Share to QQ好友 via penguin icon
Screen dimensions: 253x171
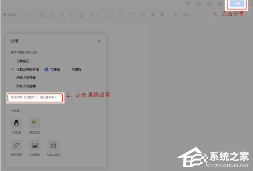(16, 123)
